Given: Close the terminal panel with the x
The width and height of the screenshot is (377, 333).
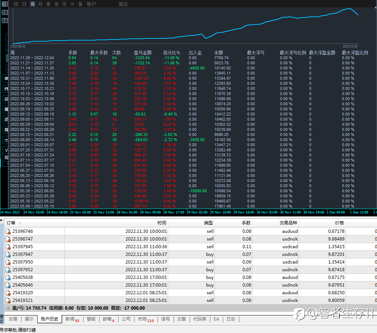Looking at the screenshot, I should click(x=1, y=220).
